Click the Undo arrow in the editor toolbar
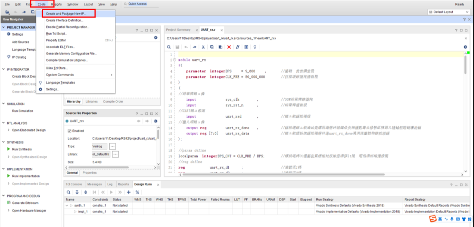Screen dimensions: 474x227 (186, 47)
